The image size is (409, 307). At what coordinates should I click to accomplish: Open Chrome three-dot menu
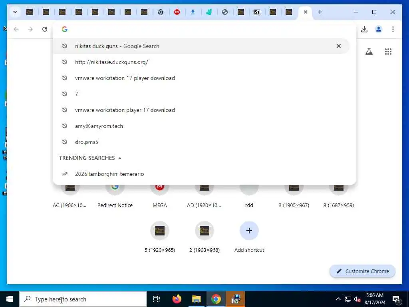point(393,29)
